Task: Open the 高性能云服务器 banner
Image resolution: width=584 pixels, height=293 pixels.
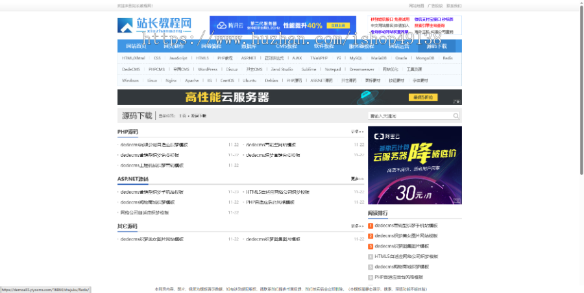Action: click(289, 97)
